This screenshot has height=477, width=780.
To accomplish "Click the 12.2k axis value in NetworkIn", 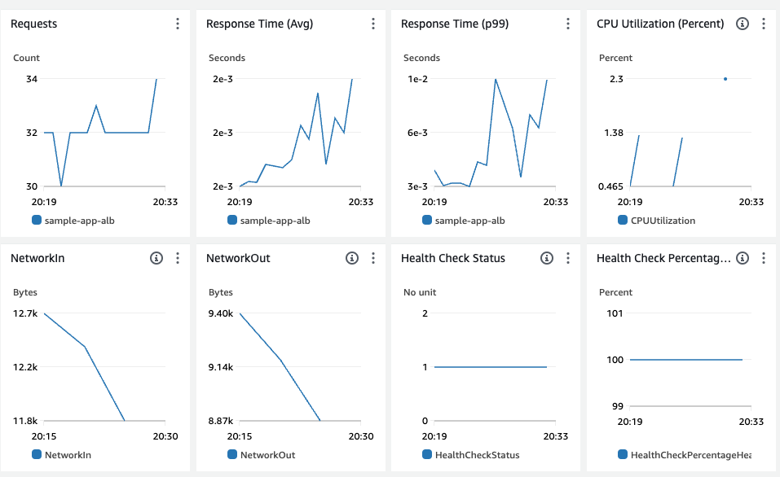I will pos(25,366).
